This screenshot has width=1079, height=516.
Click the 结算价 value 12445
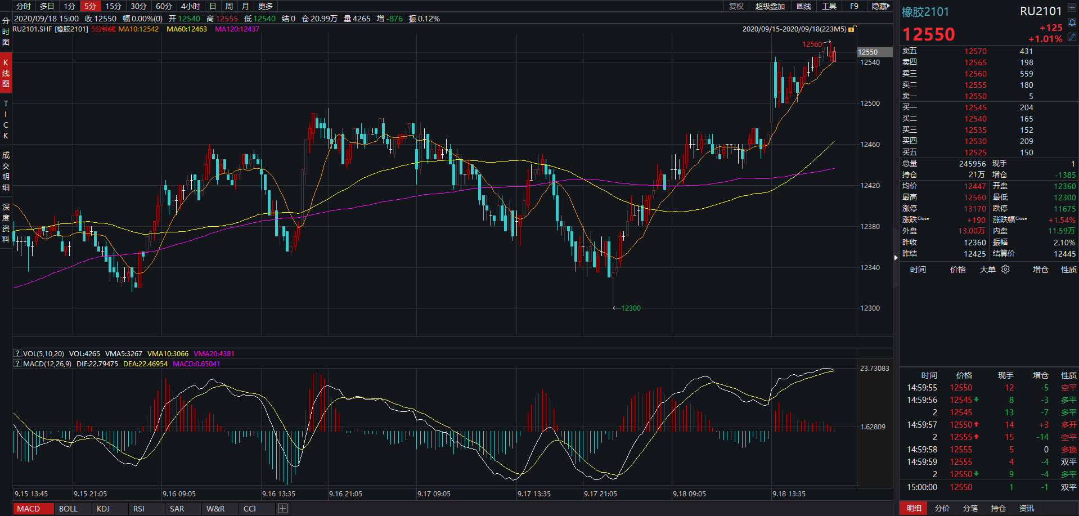1064,254
